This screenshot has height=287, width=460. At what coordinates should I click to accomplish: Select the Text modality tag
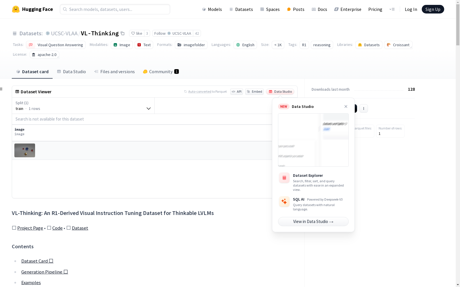[x=144, y=45]
